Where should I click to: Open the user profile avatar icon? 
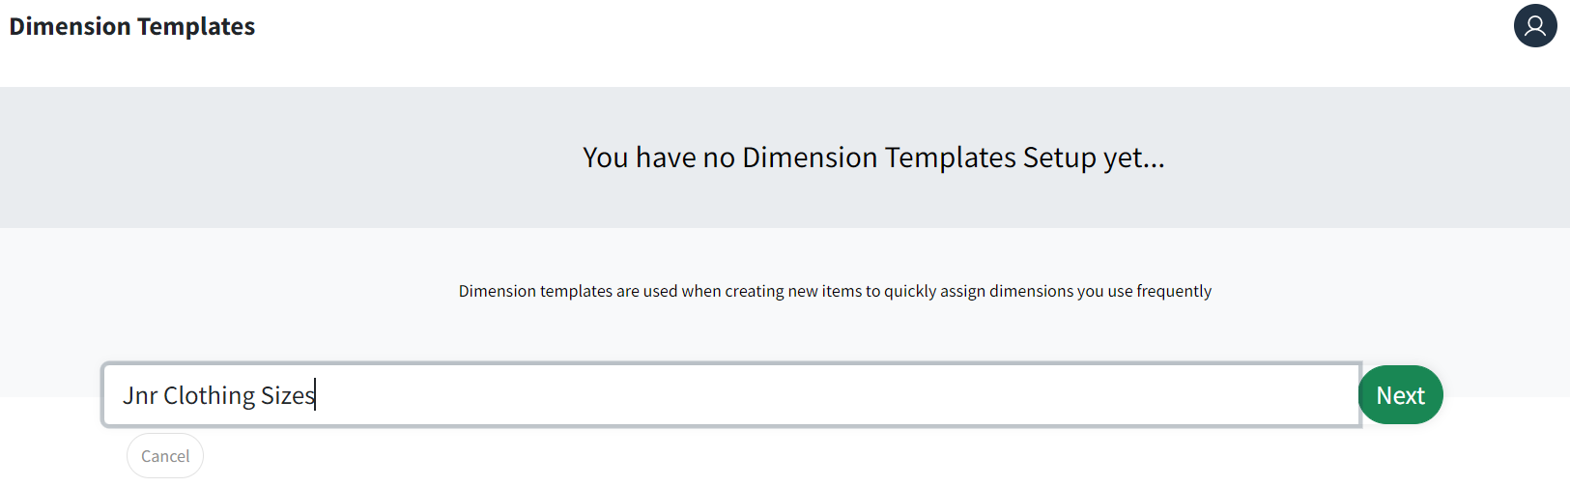[x=1535, y=25]
